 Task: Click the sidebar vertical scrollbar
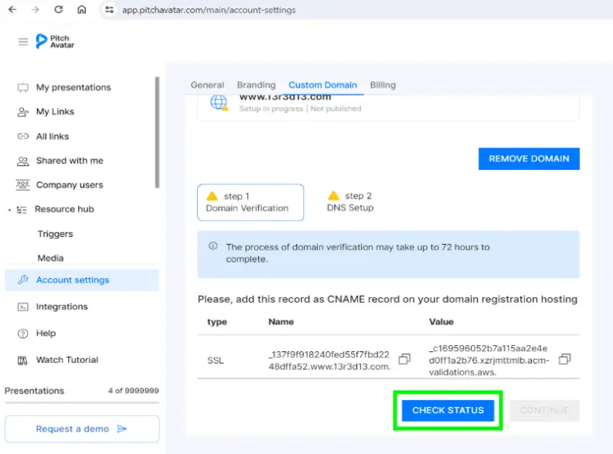pyautogui.click(x=157, y=133)
